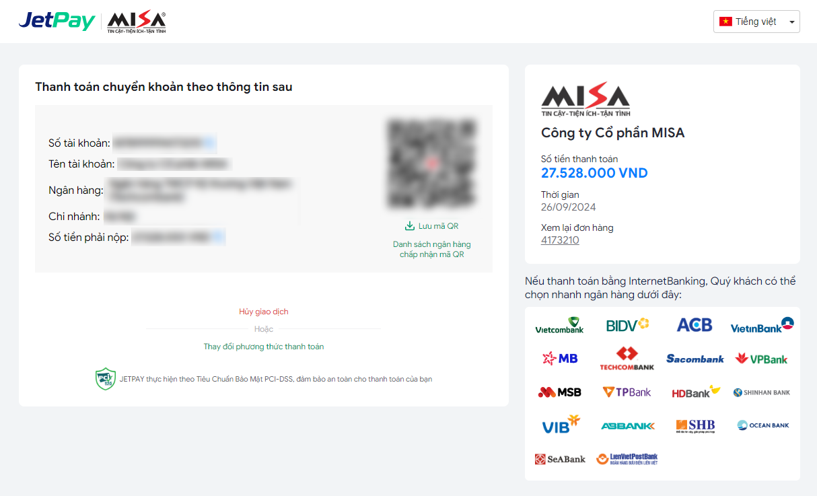Click the blurred QR code image
Screen dimensions: 817x496
coord(431,164)
